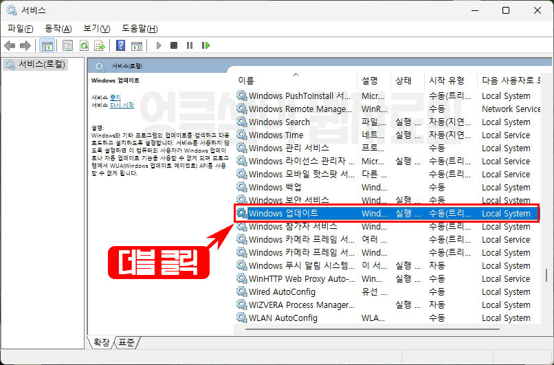Select the Windows 푸시 알림 시스템 service row
This screenshot has width=554, height=365.
pos(387,266)
